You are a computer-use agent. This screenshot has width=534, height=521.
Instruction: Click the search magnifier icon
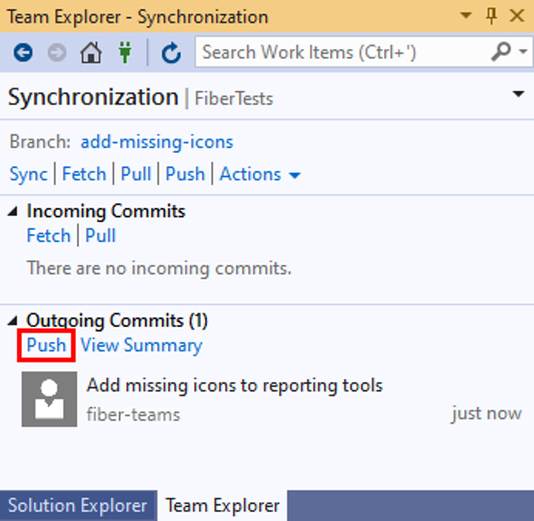501,52
